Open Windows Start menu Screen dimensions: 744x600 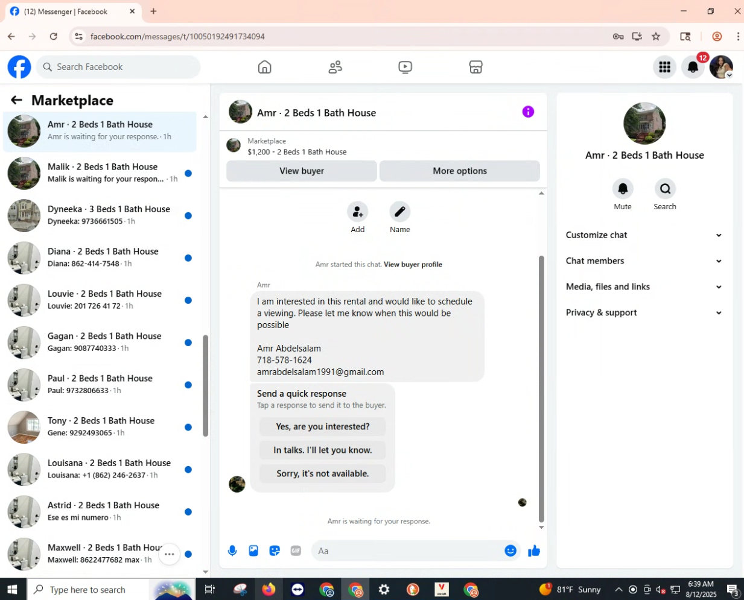(12, 589)
